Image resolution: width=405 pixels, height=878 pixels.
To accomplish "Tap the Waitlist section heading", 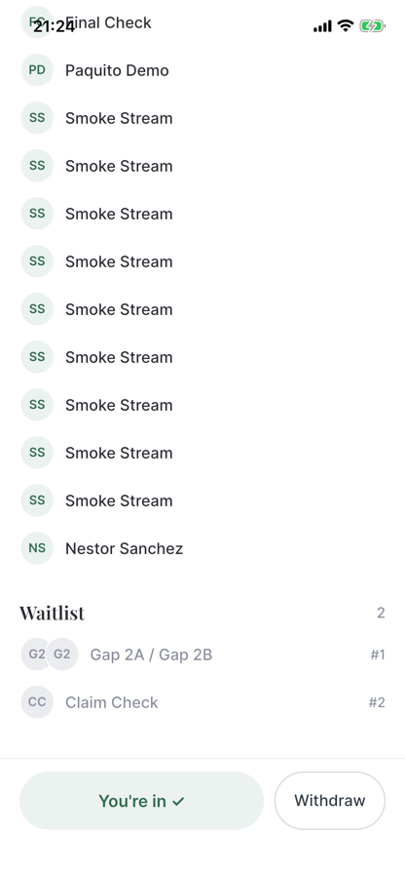I will coord(52,614).
